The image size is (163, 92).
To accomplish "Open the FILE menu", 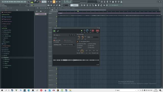I will coord(3,2).
